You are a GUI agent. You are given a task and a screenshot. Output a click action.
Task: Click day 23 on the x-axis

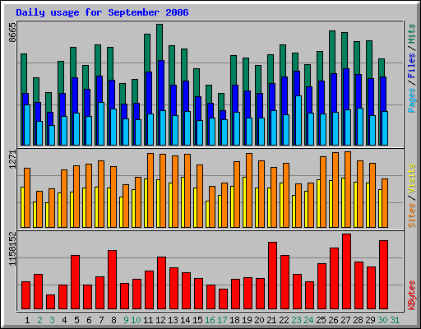point(296,320)
